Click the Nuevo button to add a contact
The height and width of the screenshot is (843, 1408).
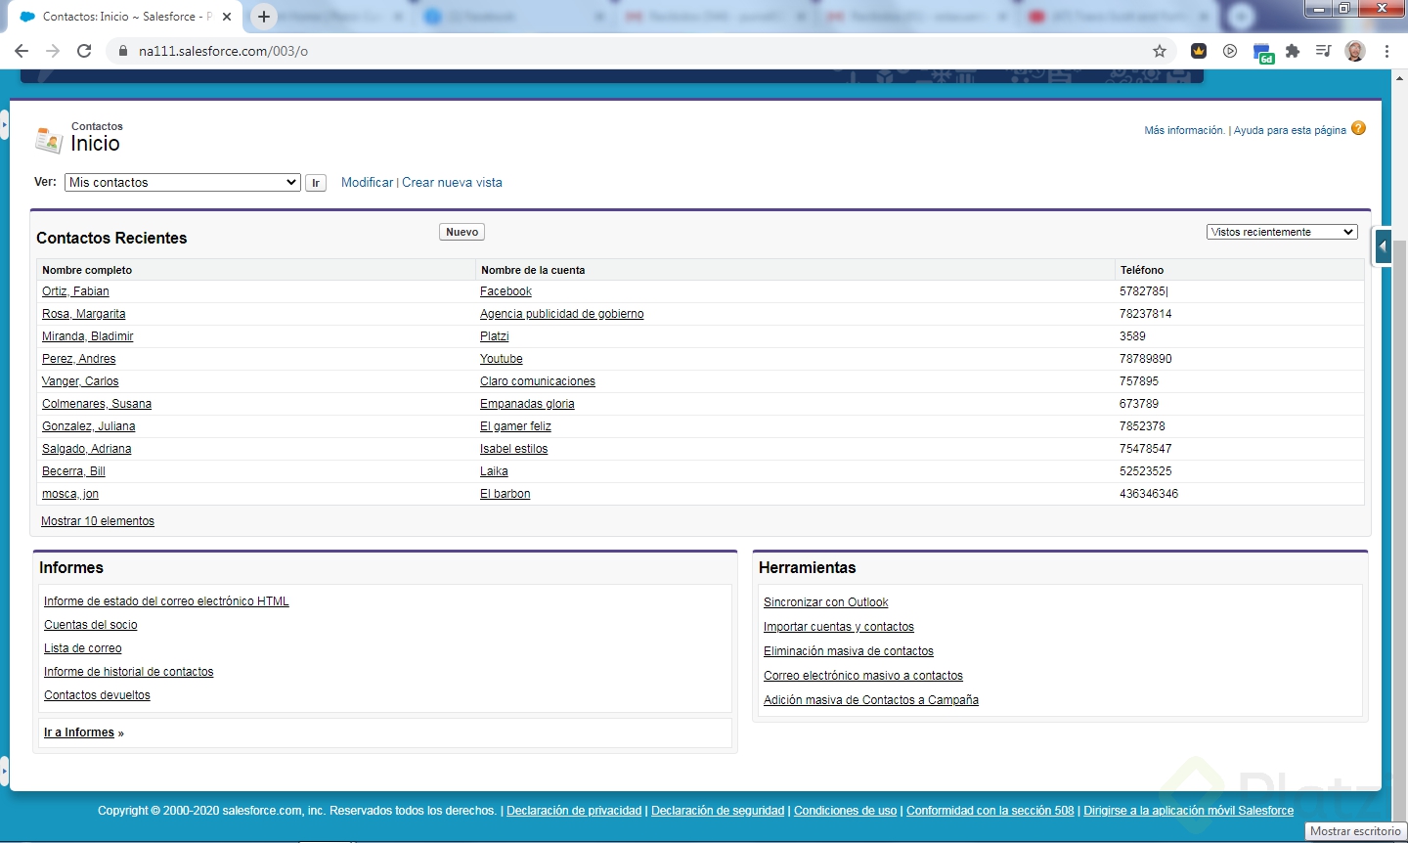(462, 232)
